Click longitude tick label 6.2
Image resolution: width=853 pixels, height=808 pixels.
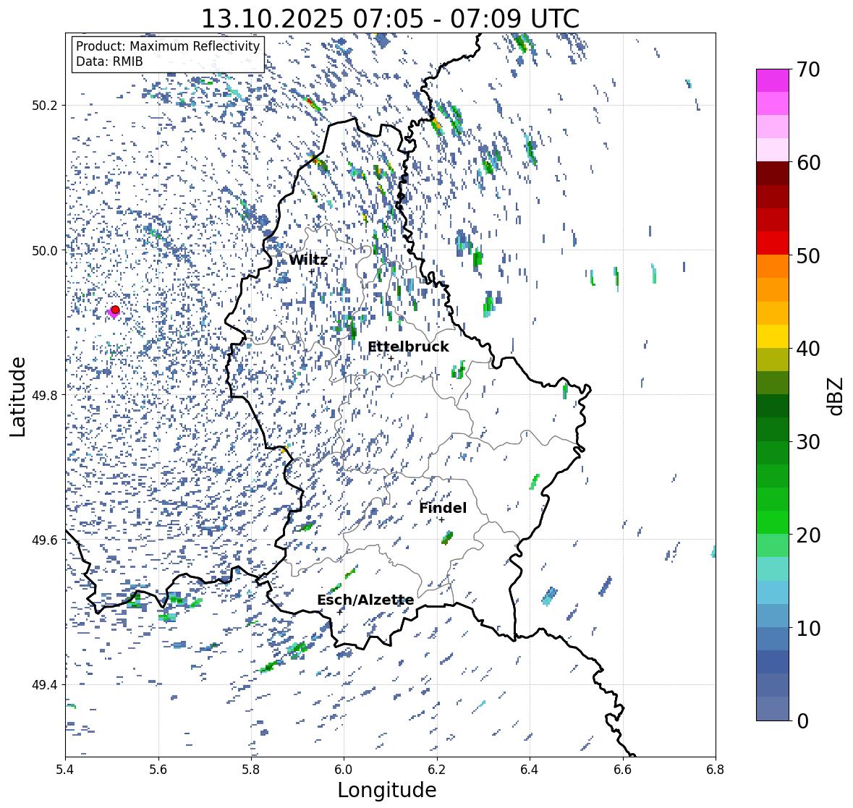pyautogui.click(x=437, y=769)
